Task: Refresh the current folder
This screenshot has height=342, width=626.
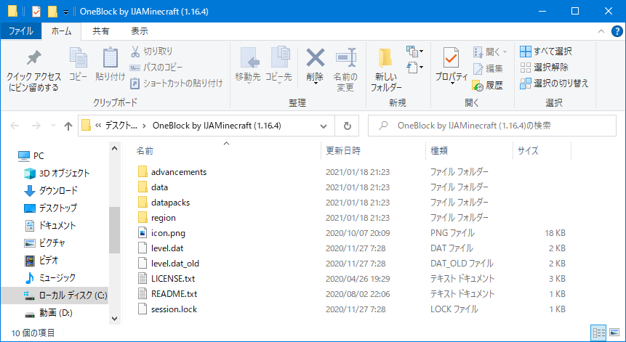Action: [347, 126]
